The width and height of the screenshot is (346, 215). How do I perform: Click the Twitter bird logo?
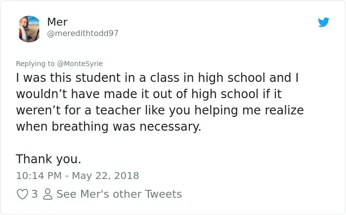(x=323, y=22)
